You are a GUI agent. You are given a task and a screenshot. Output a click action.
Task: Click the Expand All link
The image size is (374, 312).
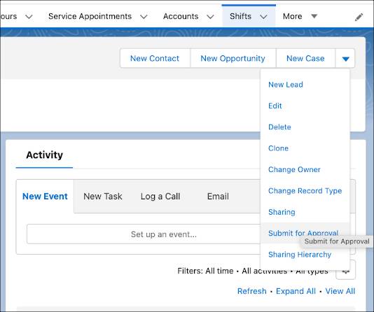(296, 291)
